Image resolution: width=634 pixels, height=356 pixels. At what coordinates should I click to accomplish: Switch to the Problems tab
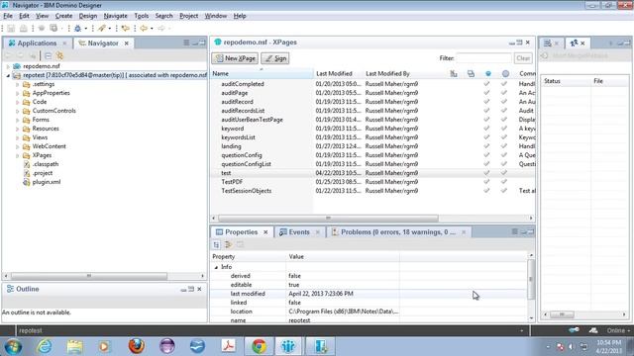click(398, 232)
